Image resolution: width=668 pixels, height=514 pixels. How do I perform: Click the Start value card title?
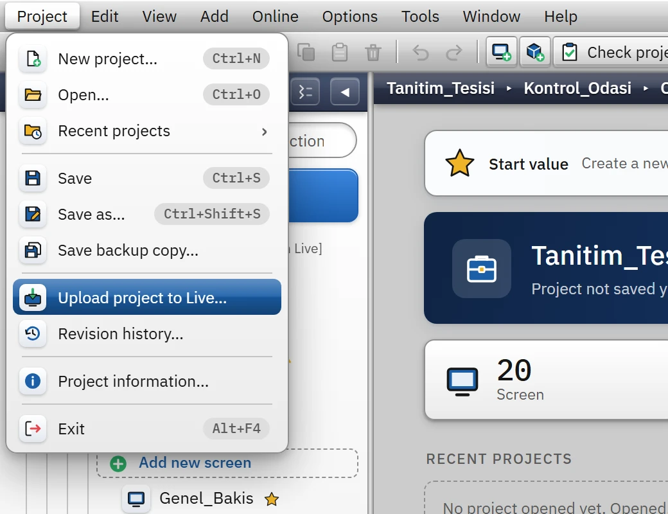click(528, 164)
